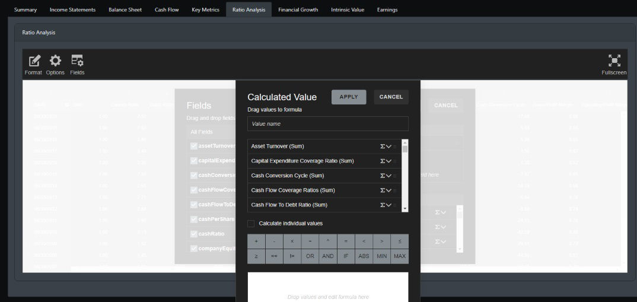Insert the divide operator
637x302 pixels.
tap(310, 241)
